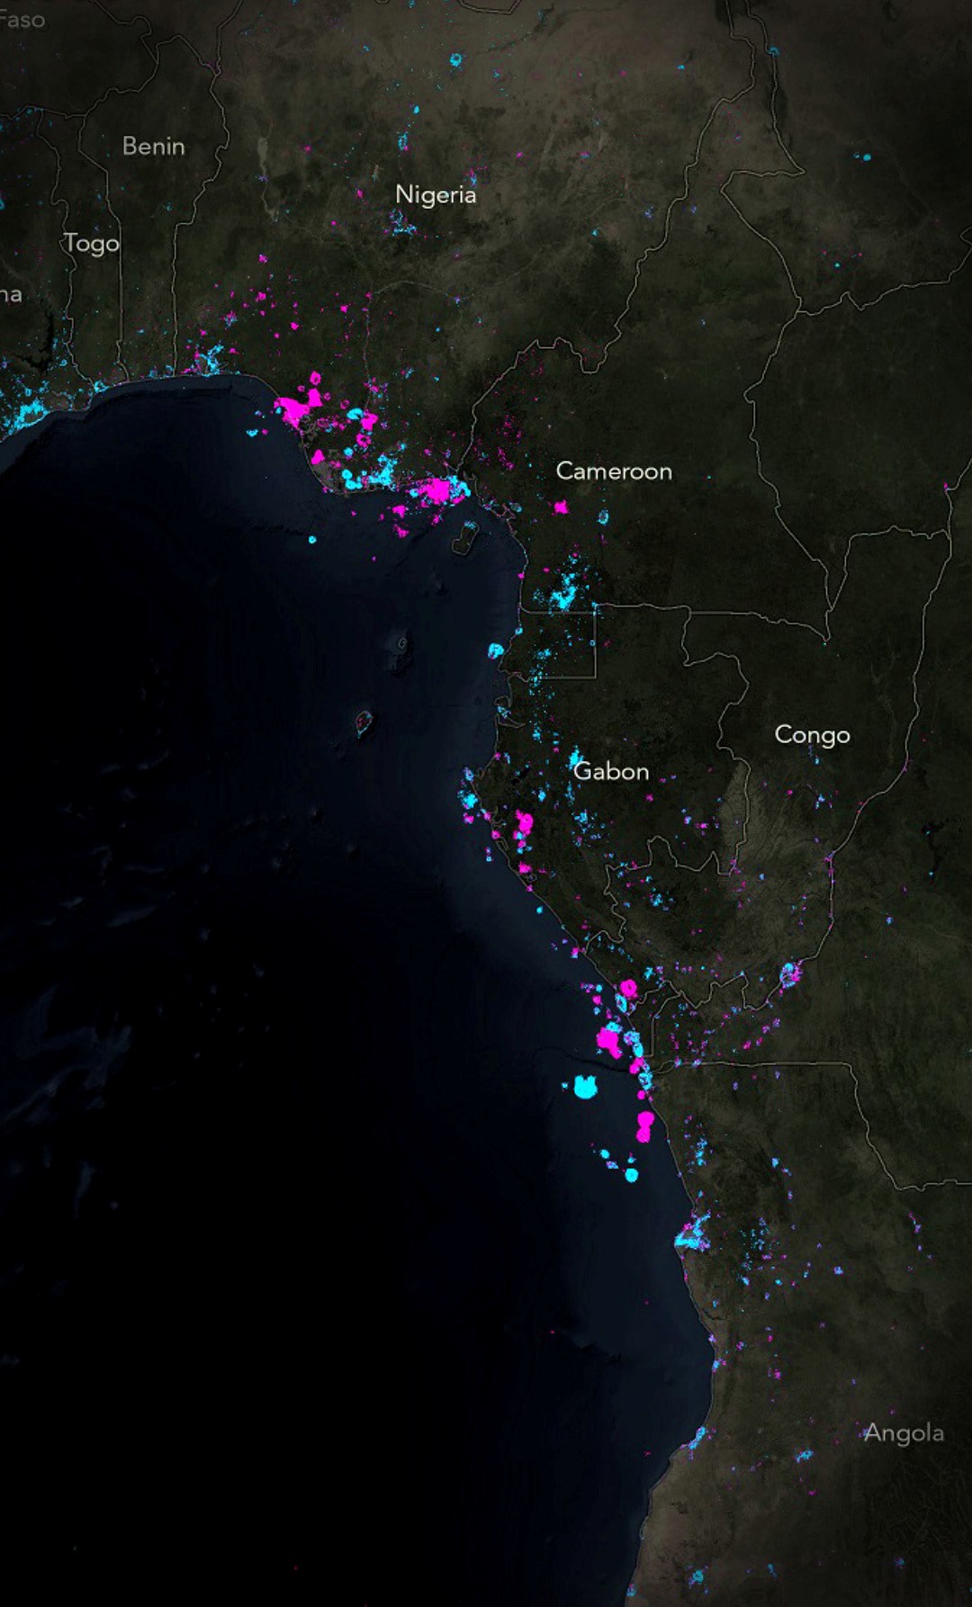Click the magenta blob beside the Nigeria-Cameroon coastal border
The image size is (972, 1607).
click(x=438, y=490)
